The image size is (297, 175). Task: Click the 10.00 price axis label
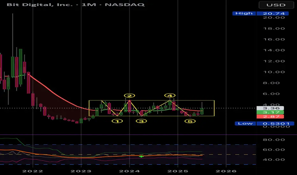pyautogui.click(x=274, y=72)
